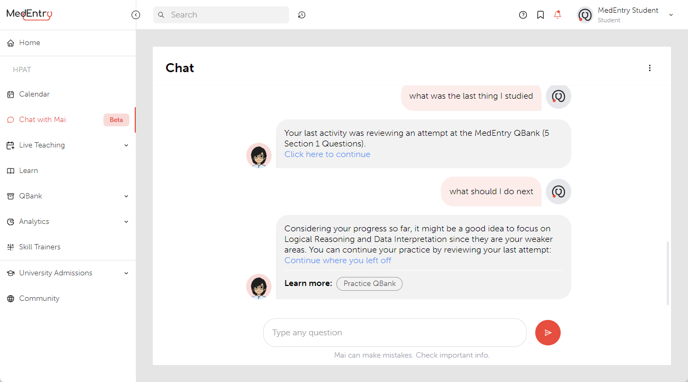Screen dimensions: 688x382
Task: Click the Continue where you left off link
Action: 338,260
